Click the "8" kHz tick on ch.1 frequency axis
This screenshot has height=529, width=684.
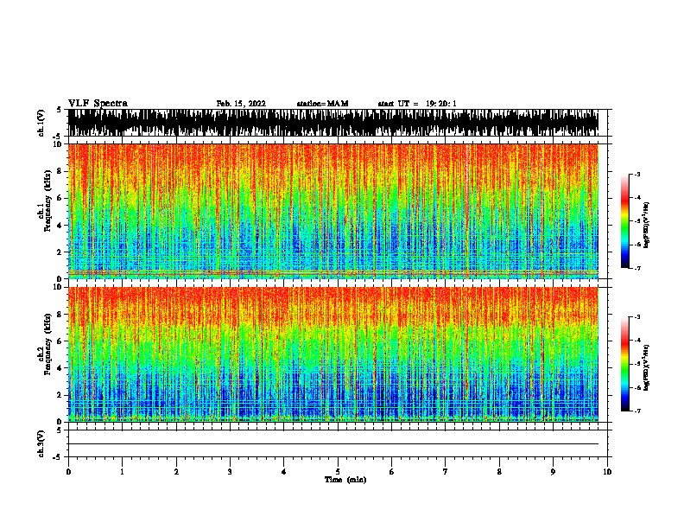click(60, 171)
